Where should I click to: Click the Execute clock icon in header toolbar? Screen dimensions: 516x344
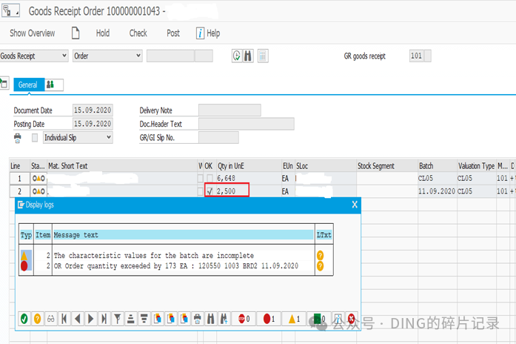237,56
